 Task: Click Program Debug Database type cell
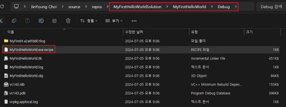point(210,93)
